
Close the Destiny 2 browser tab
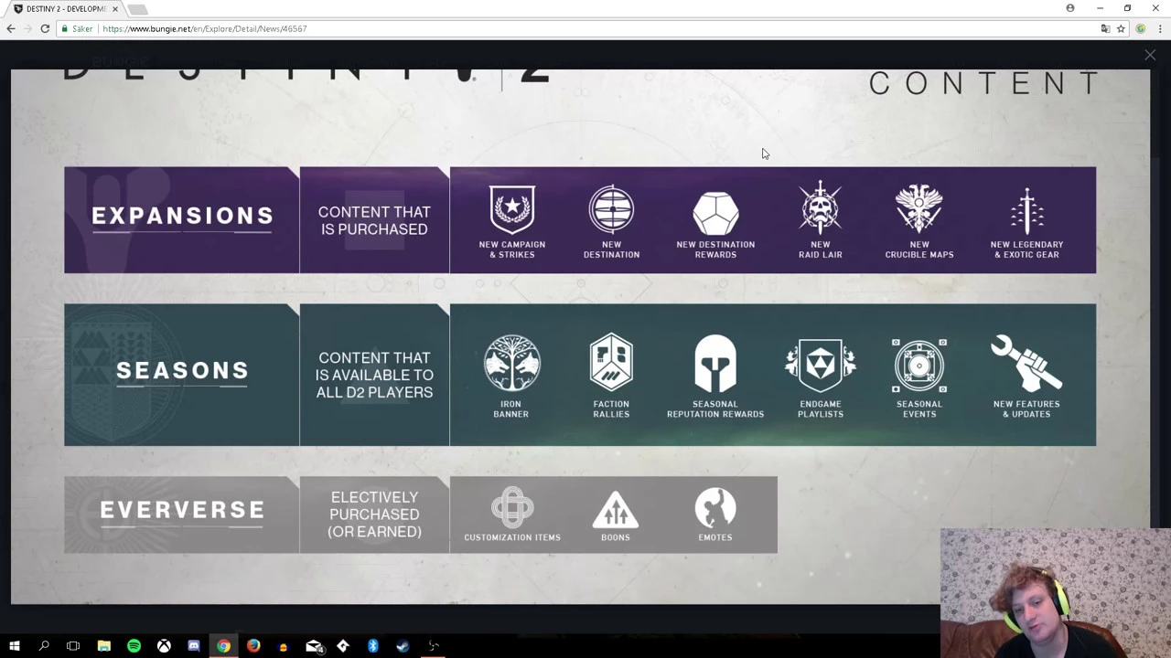click(115, 9)
